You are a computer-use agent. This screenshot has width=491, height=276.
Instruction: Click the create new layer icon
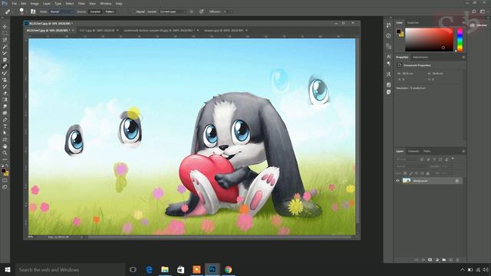[x=451, y=260]
